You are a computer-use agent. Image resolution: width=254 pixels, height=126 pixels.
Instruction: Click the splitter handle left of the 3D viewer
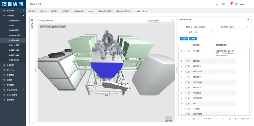click(x=36, y=70)
